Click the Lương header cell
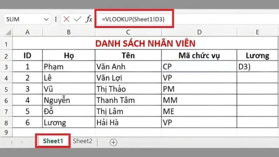Viewport: 279px width, 157px height. tap(257, 55)
